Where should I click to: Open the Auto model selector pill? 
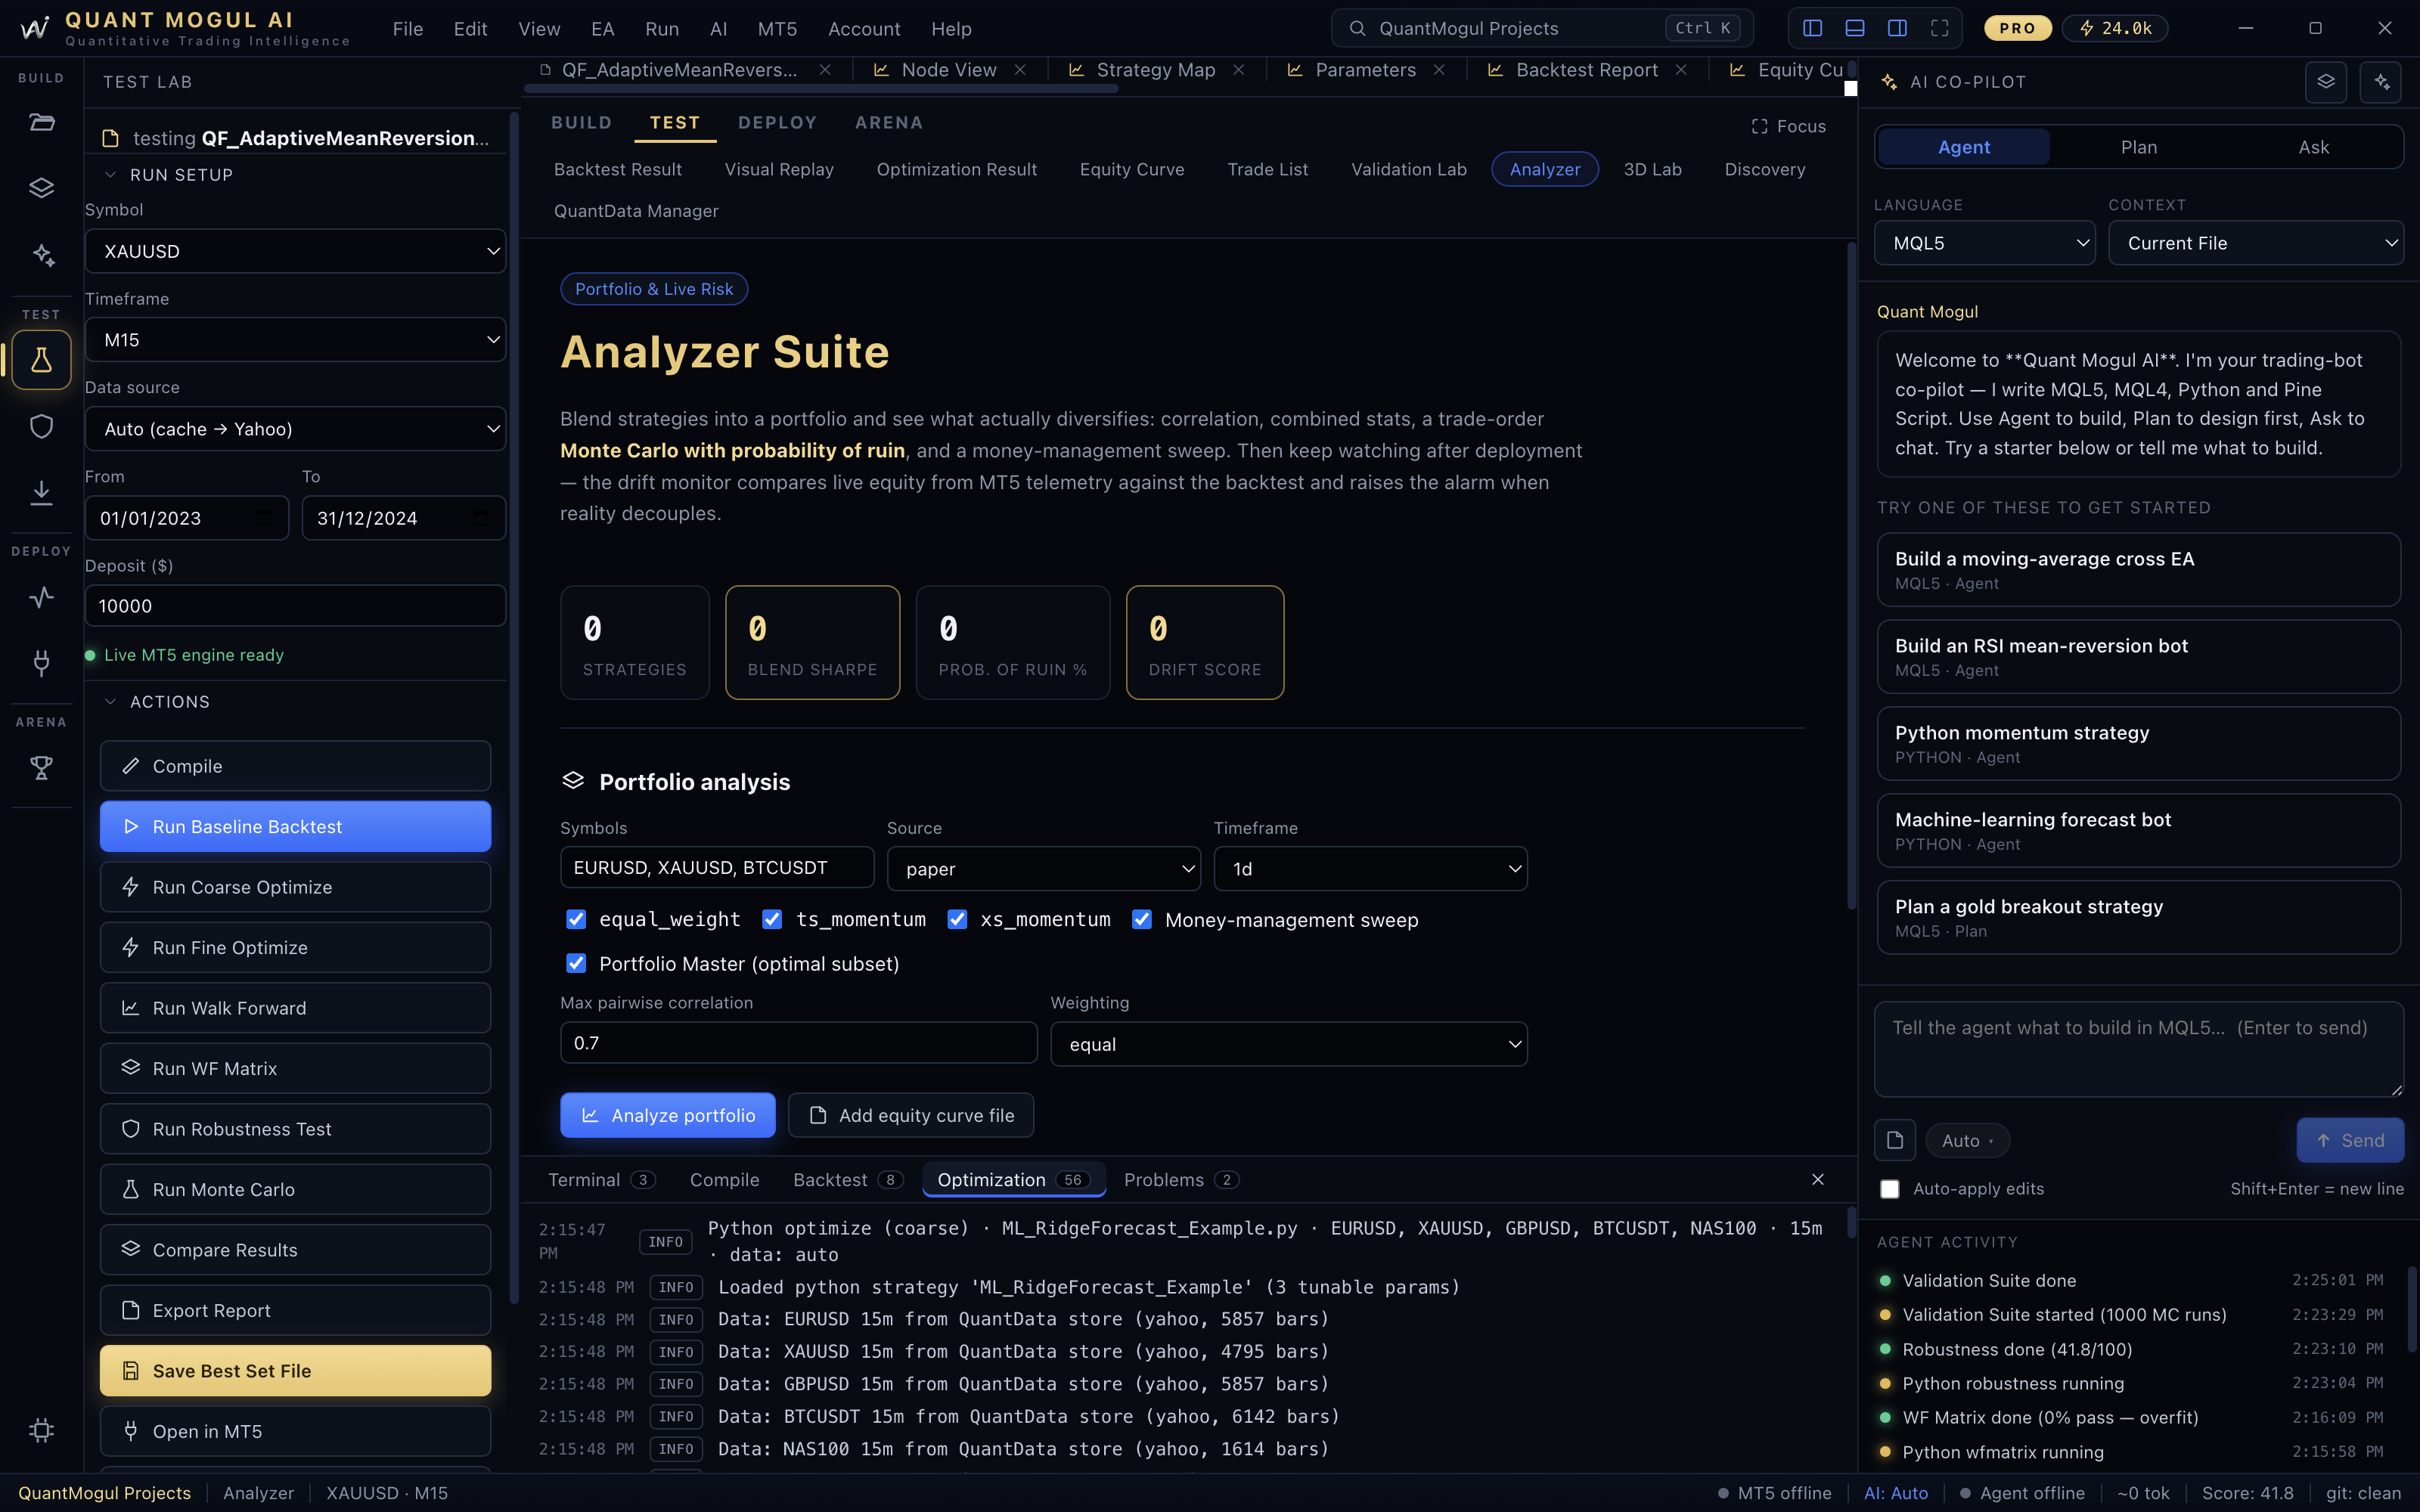[x=1967, y=1140]
